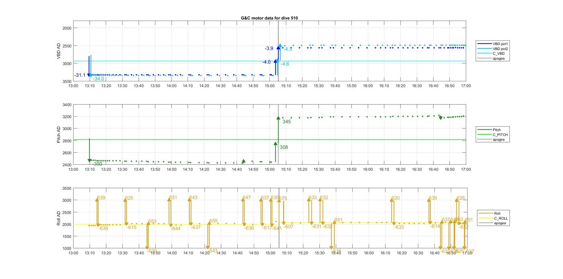Click the '626' roll annotation

coord(461,198)
